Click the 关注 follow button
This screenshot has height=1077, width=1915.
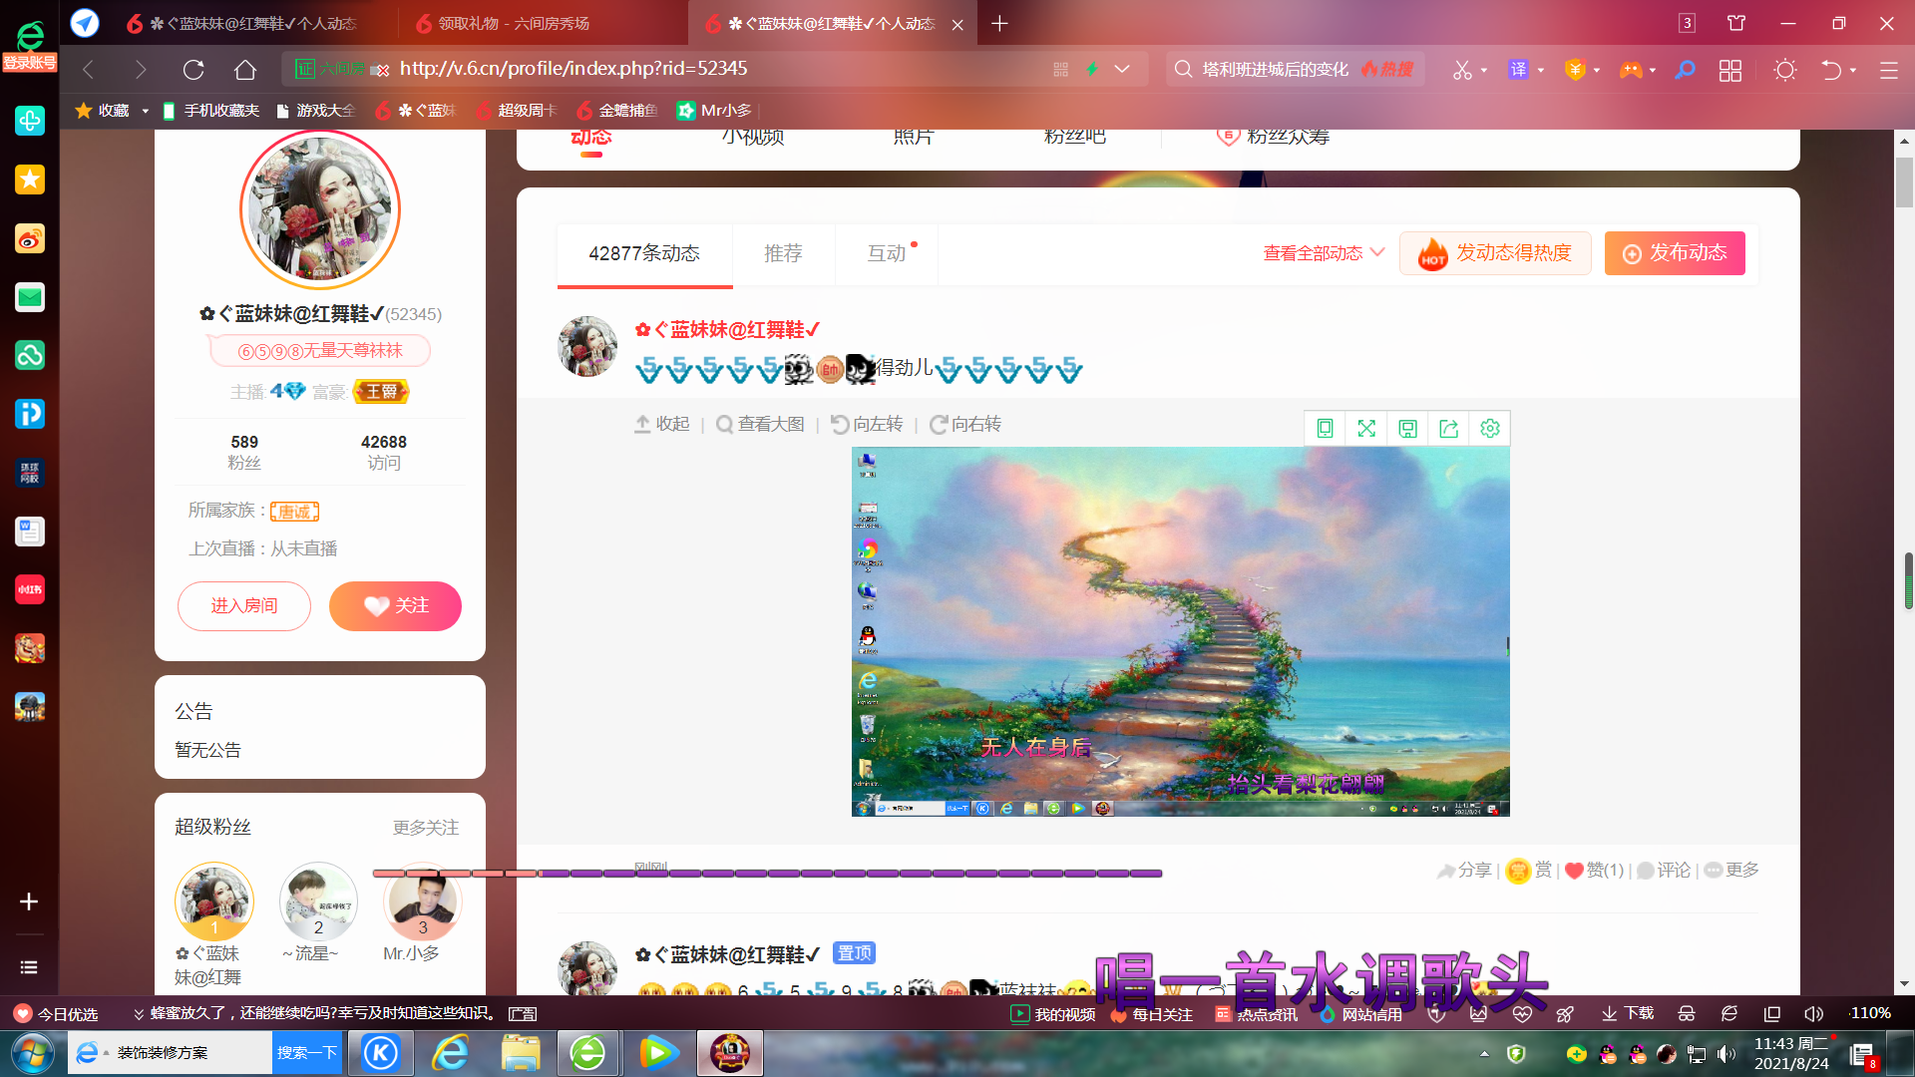tap(395, 606)
